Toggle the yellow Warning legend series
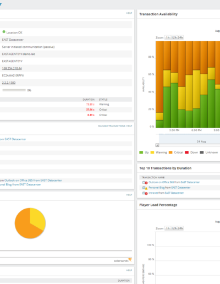This screenshot has height=284, width=220. (158, 152)
